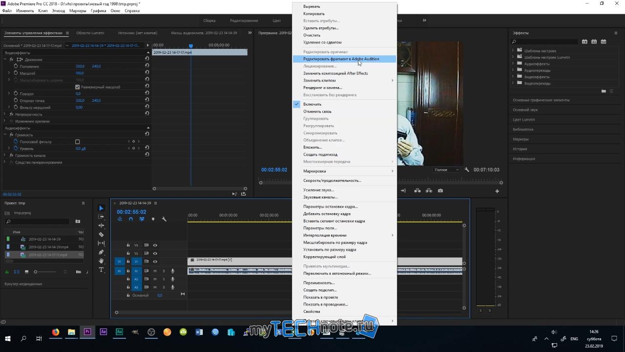The width and height of the screenshot is (625, 352).
Task: Select the Ripple Edit tool
Action: 102,225
